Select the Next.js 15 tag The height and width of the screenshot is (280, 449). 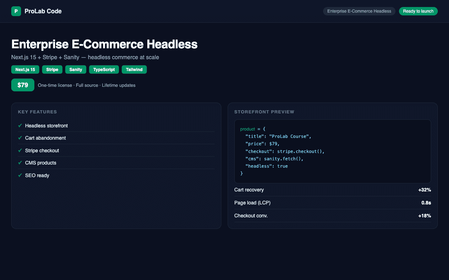[25, 70]
